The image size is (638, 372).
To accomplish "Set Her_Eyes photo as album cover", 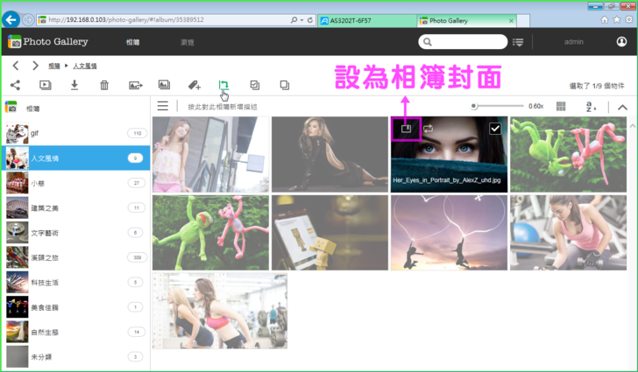I will [407, 128].
